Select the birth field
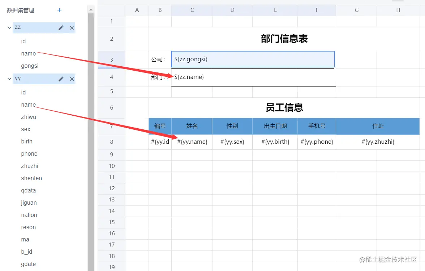The height and width of the screenshot is (271, 425). tap(27, 141)
